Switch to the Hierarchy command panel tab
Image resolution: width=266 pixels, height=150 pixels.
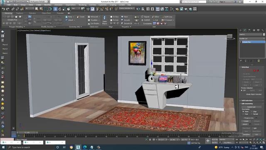[x=249, y=30]
